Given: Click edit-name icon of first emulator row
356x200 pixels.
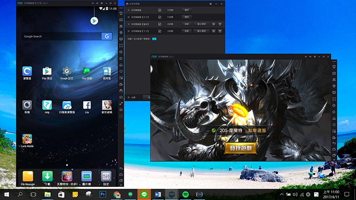Looking at the screenshot, I should coord(160,10).
